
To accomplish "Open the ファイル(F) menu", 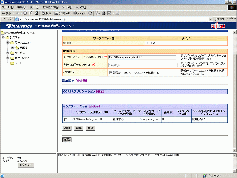I will (x=8, y=7).
